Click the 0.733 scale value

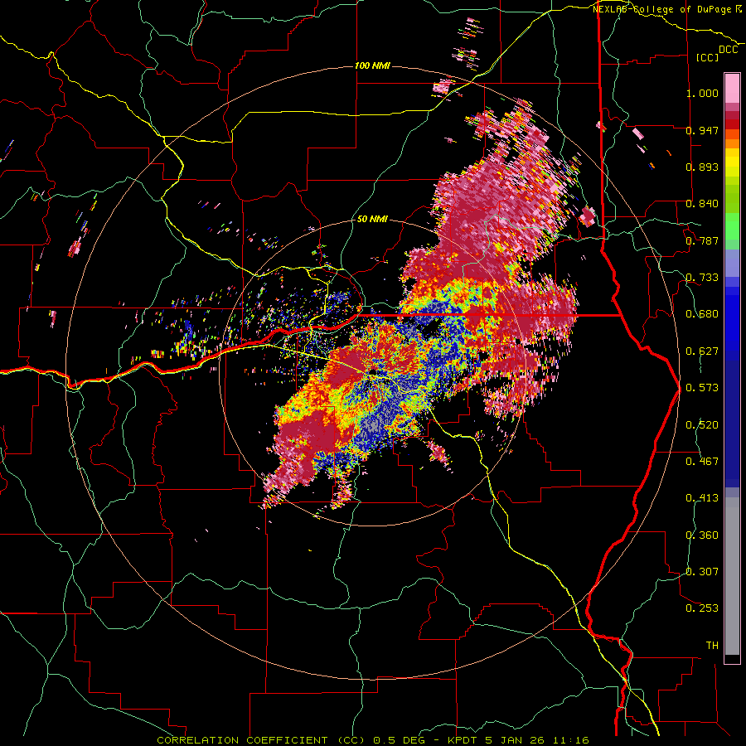coord(702,278)
